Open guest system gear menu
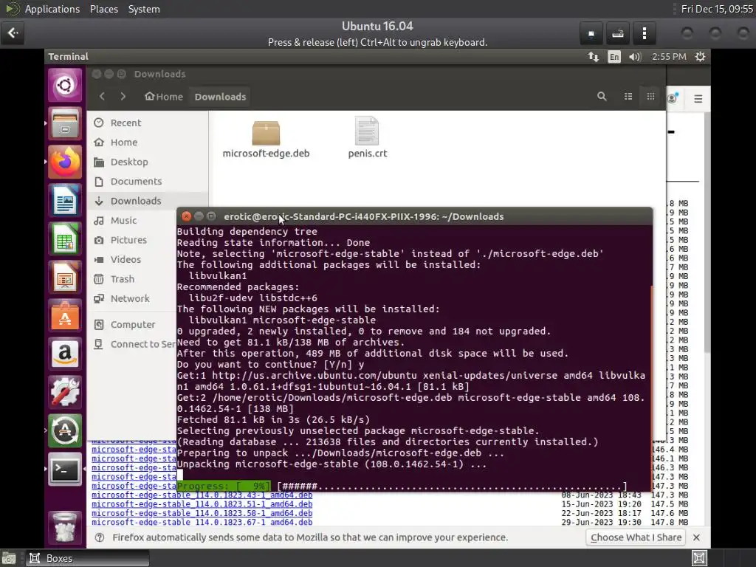756x567 pixels. click(x=700, y=57)
